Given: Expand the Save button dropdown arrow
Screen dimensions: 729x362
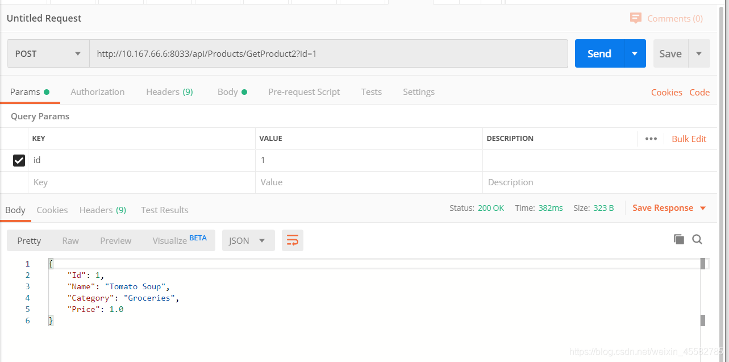Looking at the screenshot, I should tap(699, 53).
